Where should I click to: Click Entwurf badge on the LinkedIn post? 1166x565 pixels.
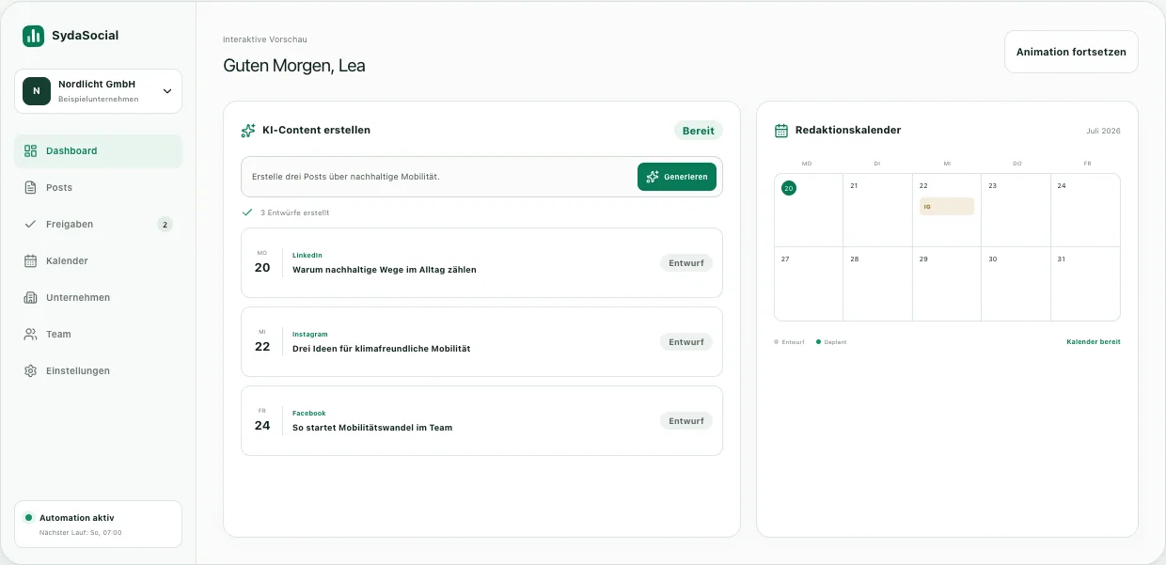coord(686,263)
